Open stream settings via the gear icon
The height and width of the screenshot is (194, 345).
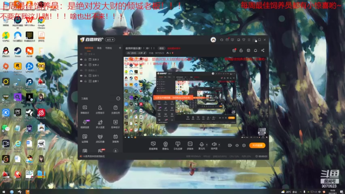pos(244,145)
